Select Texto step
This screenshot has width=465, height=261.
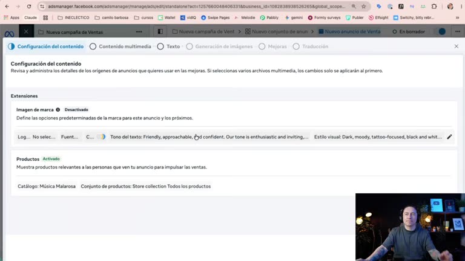click(168, 47)
